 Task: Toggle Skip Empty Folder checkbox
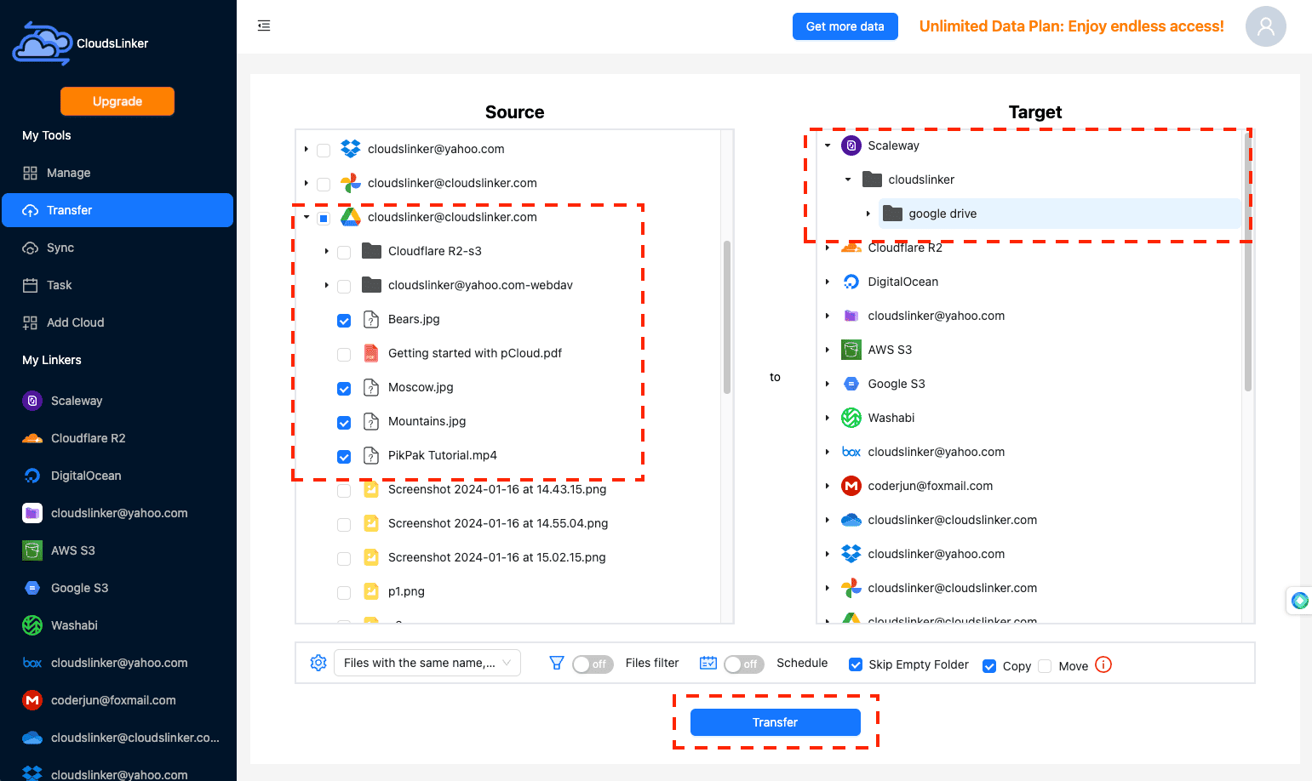(856, 664)
